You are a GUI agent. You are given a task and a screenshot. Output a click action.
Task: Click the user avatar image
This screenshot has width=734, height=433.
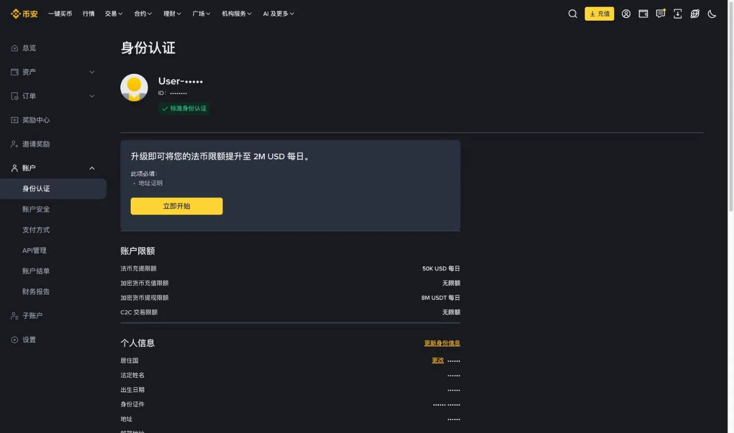pos(134,88)
